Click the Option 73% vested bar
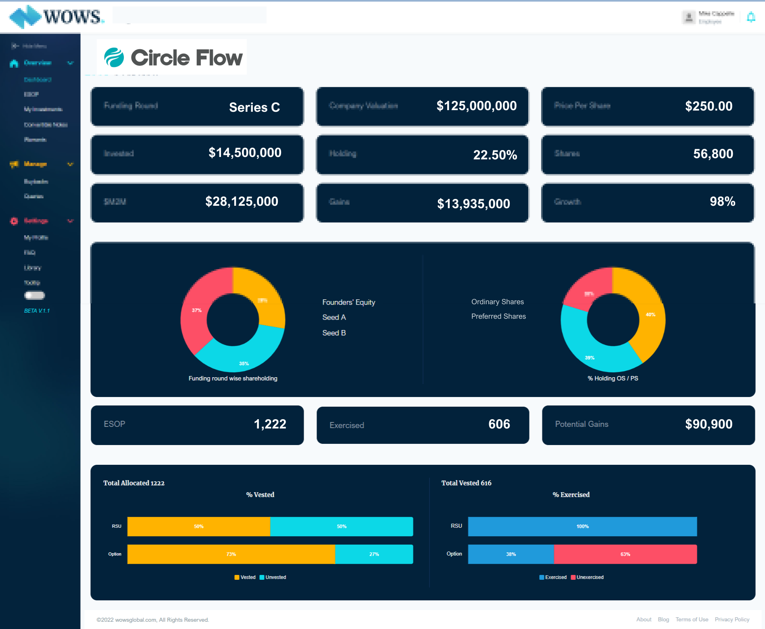 pyautogui.click(x=231, y=554)
